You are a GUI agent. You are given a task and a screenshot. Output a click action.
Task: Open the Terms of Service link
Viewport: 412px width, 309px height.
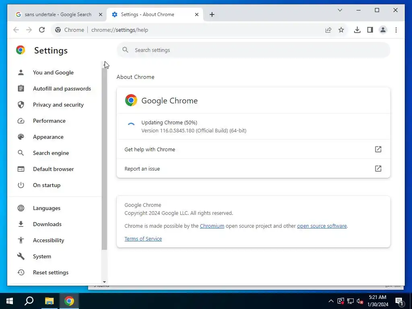click(x=143, y=239)
